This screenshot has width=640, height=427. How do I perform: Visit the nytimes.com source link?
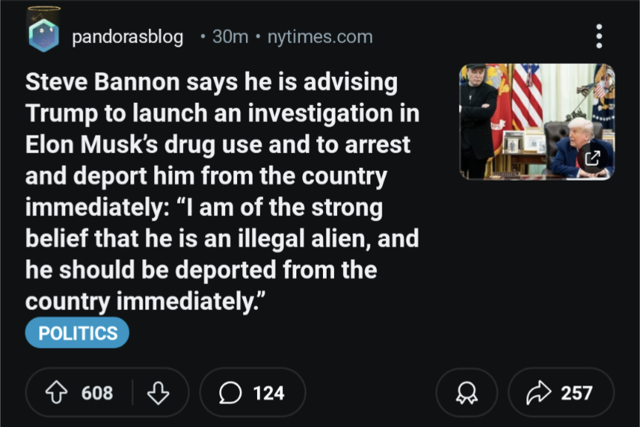point(320,36)
